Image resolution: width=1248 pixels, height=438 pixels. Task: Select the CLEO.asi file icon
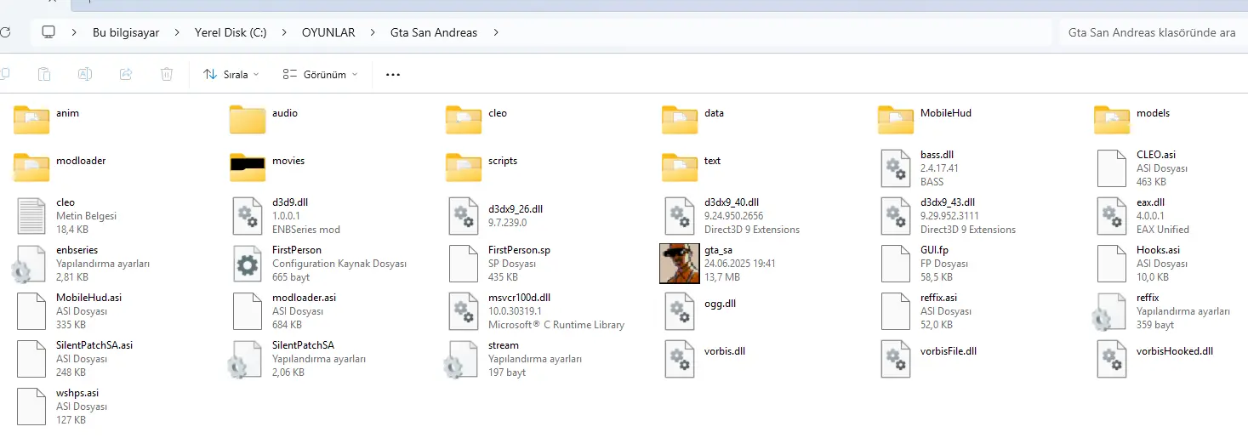[x=1112, y=168]
